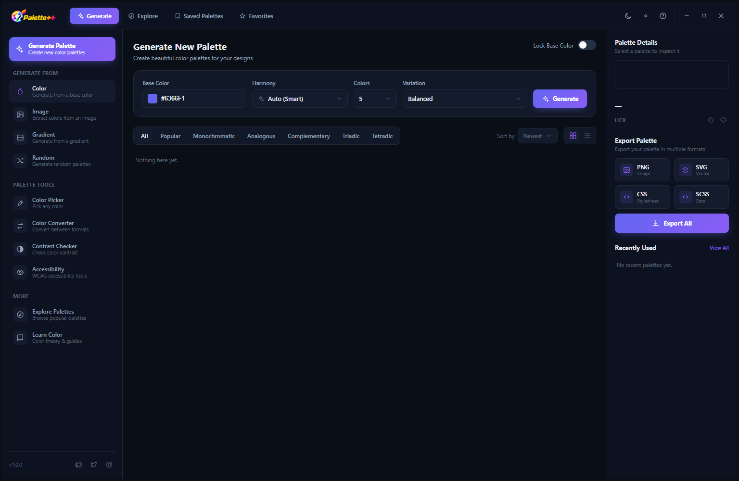The image size is (739, 481).
Task: Open the Accessibility eye icon
Action: (x=20, y=272)
